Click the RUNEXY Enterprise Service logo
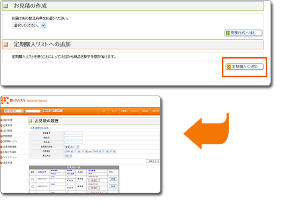Screen dimensions: 285x204 (24, 100)
